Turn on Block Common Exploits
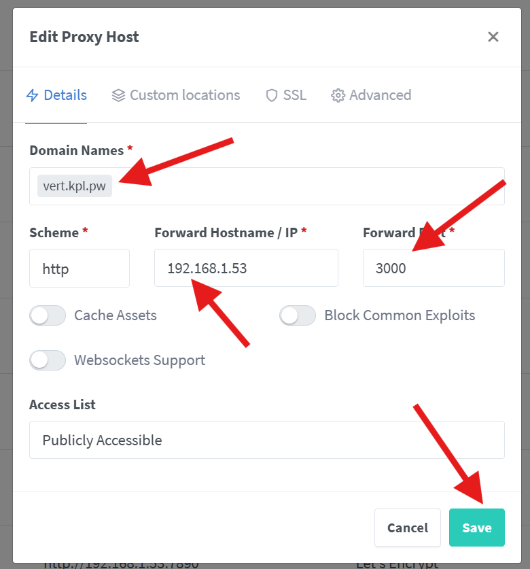Image resolution: width=530 pixels, height=569 pixels. pos(298,315)
